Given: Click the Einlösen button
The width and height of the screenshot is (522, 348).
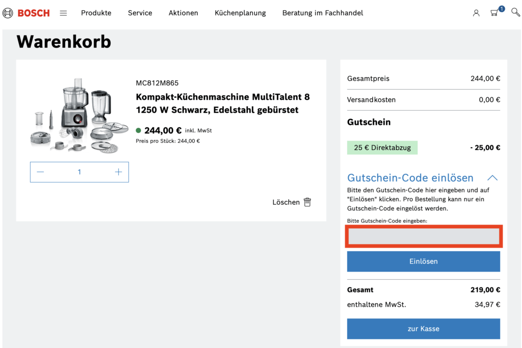Looking at the screenshot, I should click(424, 261).
